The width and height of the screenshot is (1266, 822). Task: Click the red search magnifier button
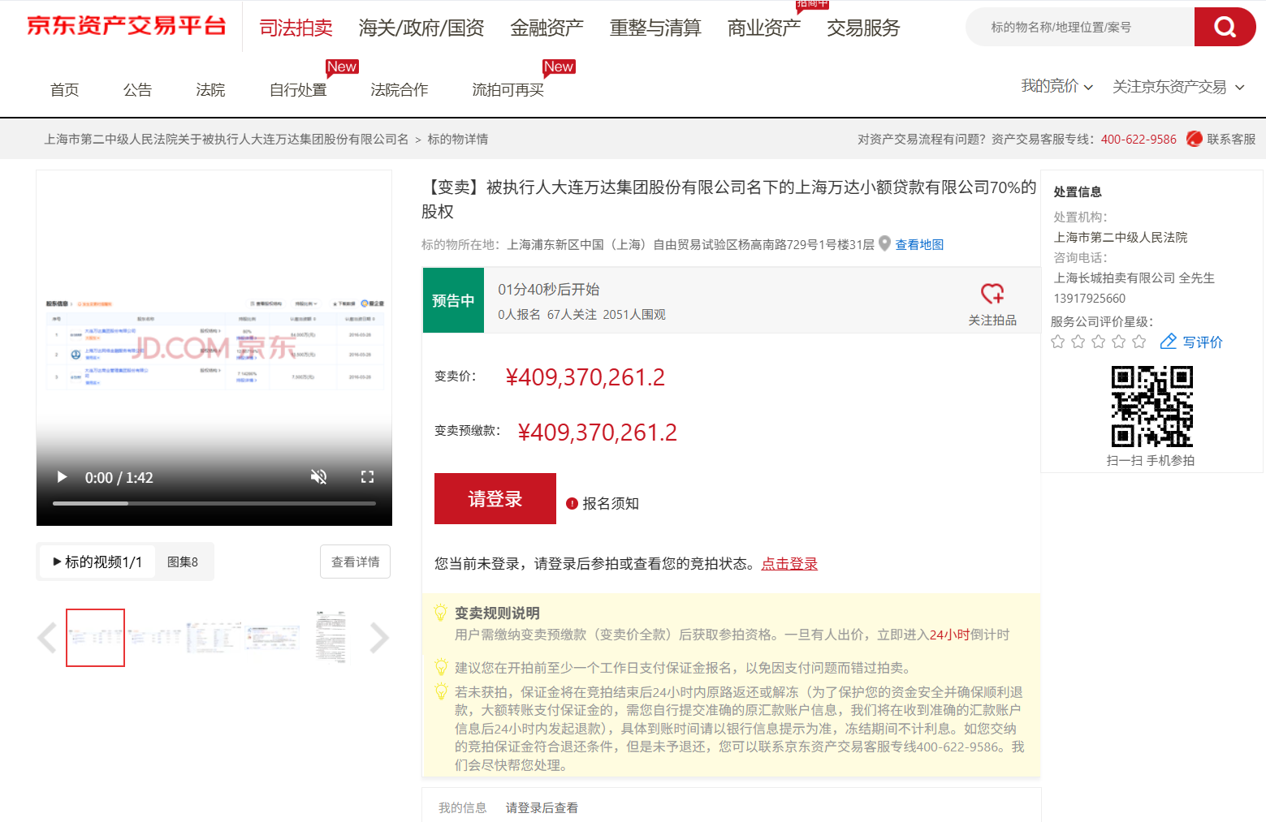click(1225, 27)
